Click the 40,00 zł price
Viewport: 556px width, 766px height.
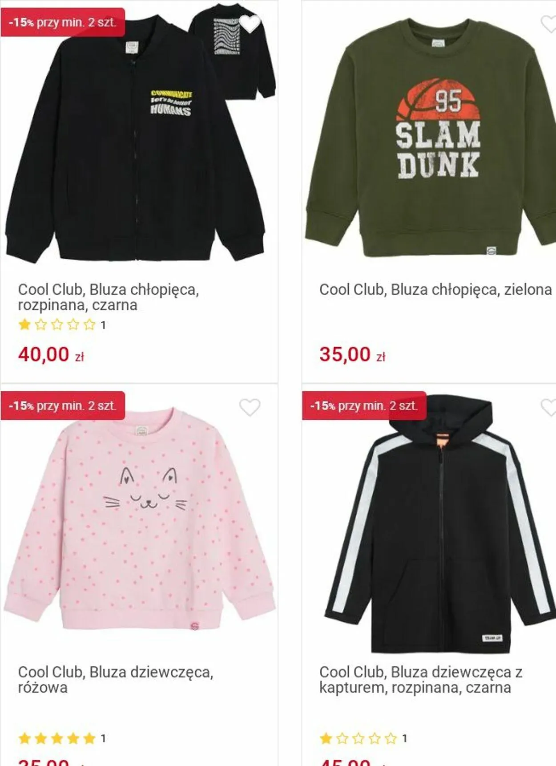(x=51, y=355)
